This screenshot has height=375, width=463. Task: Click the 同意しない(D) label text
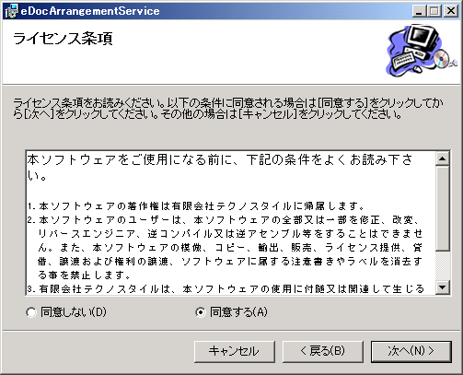click(x=74, y=312)
